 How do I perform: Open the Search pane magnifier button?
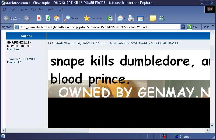coord(72,18)
